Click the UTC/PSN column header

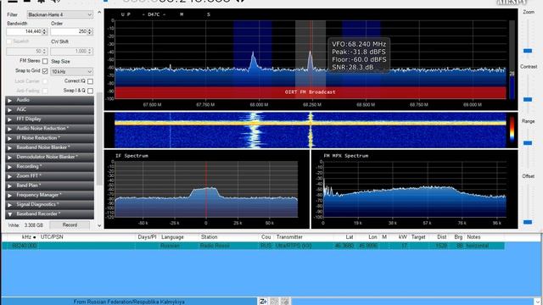click(x=52, y=237)
